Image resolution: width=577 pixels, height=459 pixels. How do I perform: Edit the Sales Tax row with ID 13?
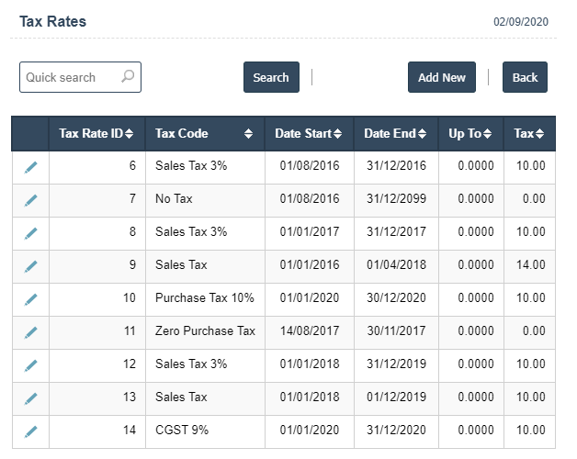click(30, 398)
